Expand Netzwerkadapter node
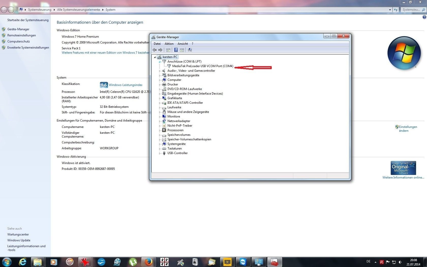Screen dimensions: 427x267 [x=160, y=121]
